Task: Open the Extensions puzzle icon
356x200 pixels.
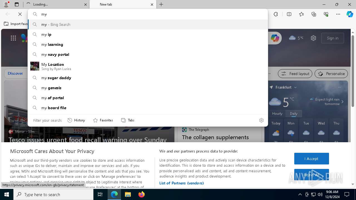Action: 276,14
